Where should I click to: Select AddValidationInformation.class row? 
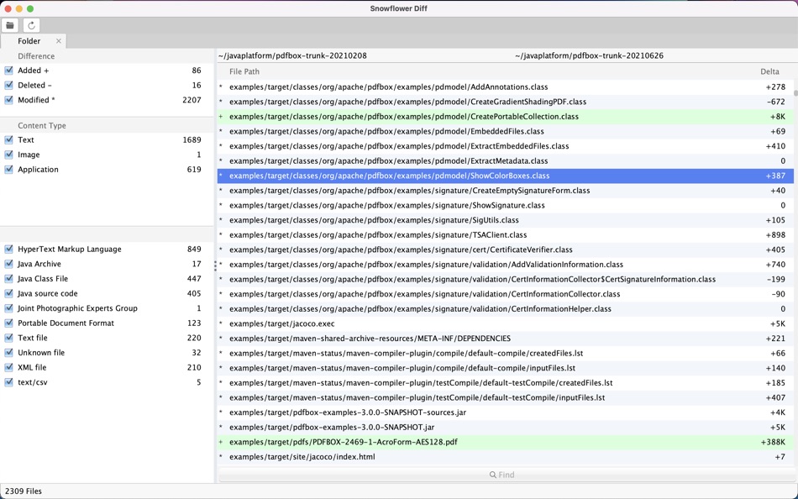(x=506, y=265)
